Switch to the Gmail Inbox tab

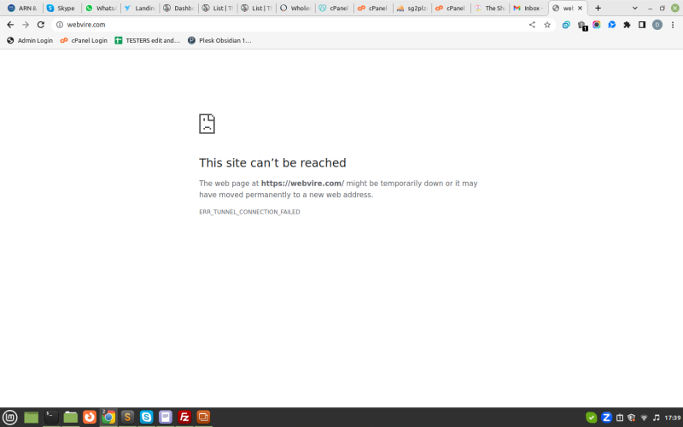[x=528, y=9]
